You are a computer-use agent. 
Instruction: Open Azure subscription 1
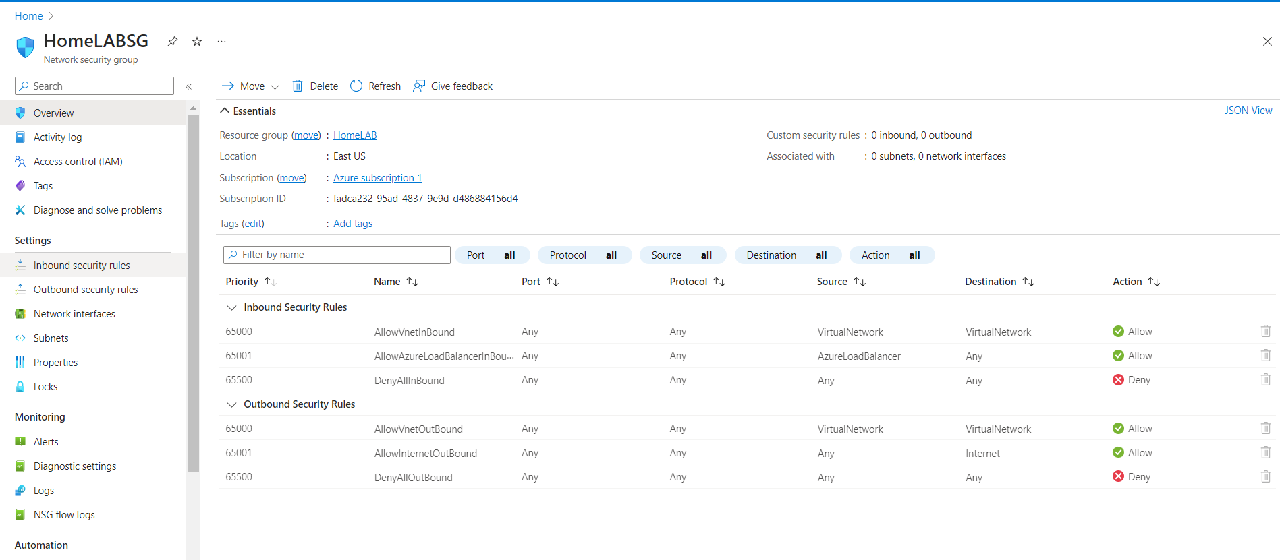click(x=377, y=178)
